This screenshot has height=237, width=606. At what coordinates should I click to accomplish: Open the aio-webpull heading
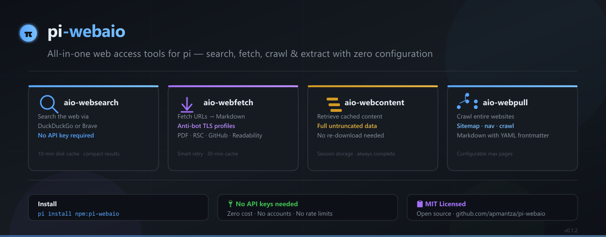tap(505, 102)
